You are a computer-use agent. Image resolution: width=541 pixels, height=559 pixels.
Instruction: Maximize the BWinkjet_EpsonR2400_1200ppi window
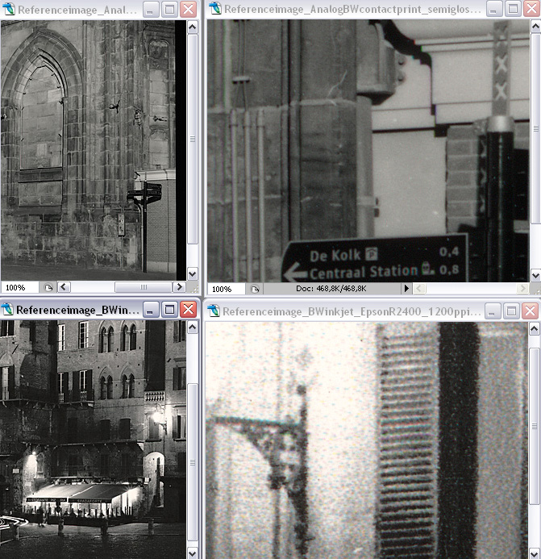click(x=511, y=311)
